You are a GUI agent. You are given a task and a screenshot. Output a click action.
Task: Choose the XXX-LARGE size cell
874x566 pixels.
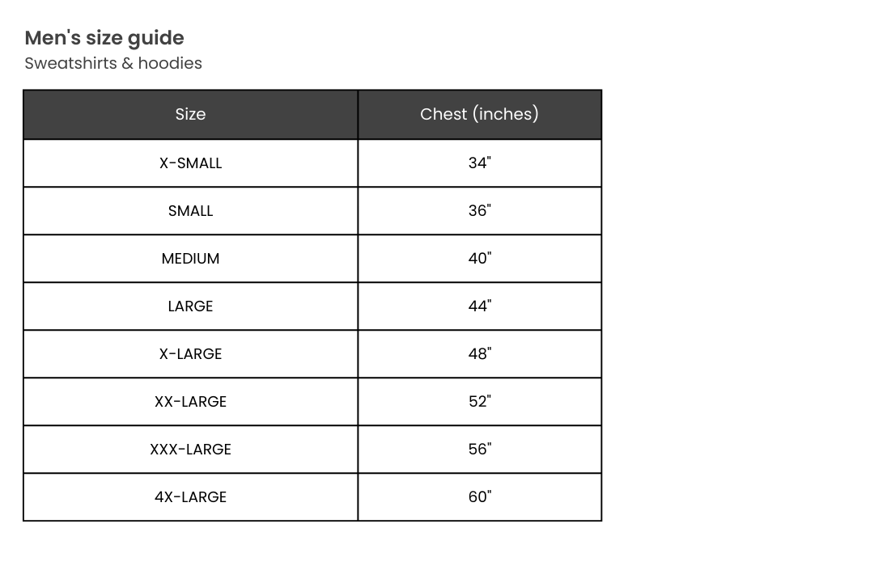click(x=190, y=450)
